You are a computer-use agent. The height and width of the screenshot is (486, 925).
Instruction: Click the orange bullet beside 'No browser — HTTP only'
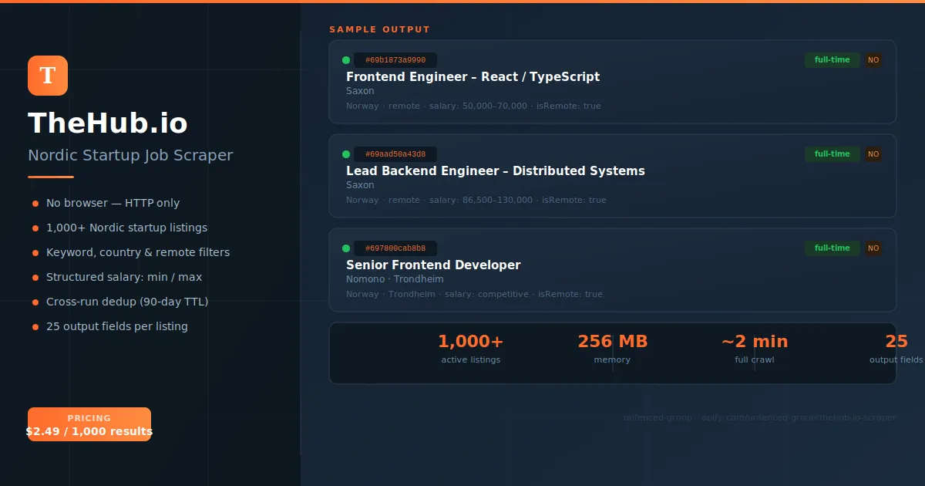34,203
